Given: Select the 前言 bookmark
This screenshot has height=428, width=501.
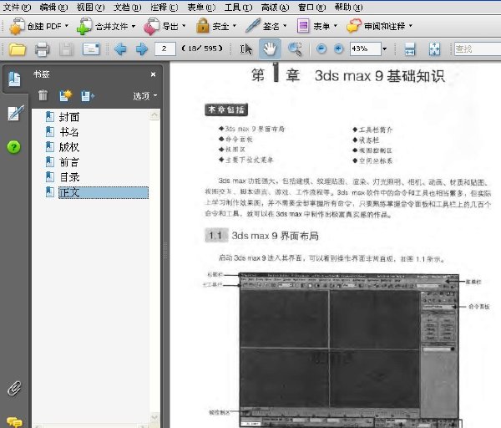Looking at the screenshot, I should pyautogui.click(x=69, y=162).
